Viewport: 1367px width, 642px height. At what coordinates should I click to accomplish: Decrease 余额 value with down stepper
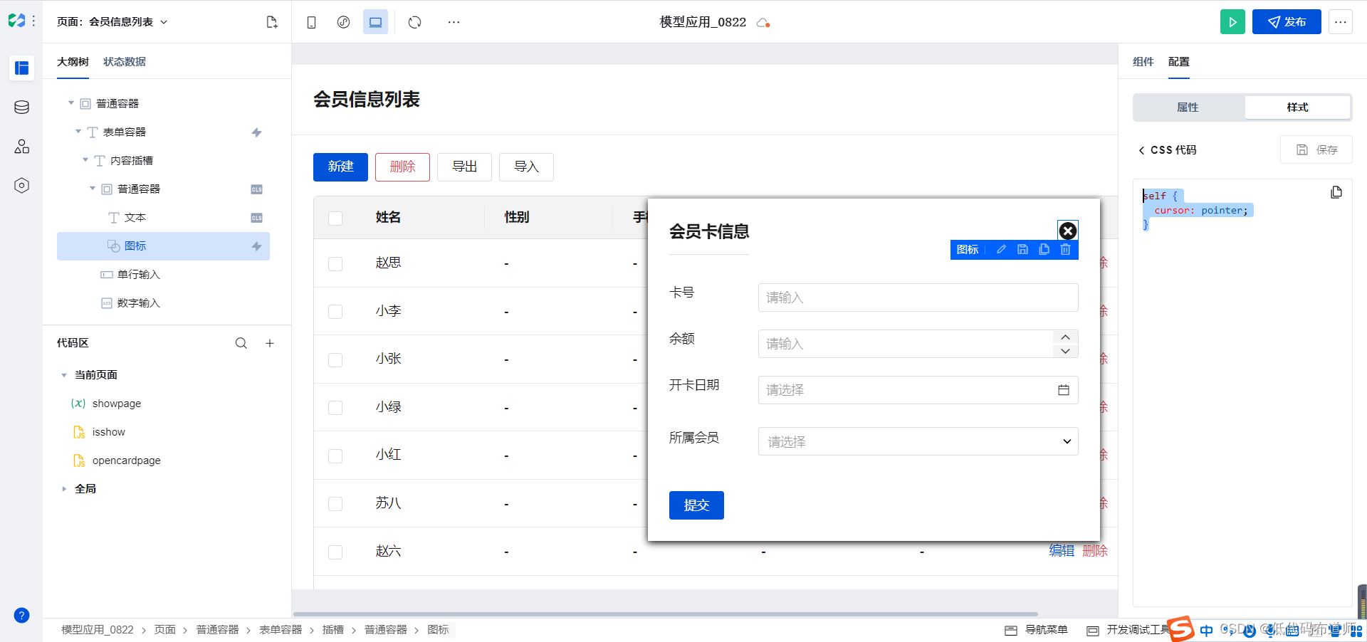(1065, 351)
